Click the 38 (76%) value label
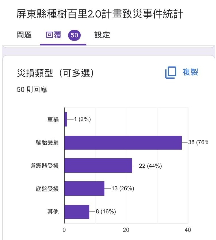Screen dimensions: 216x240 [198, 142]
